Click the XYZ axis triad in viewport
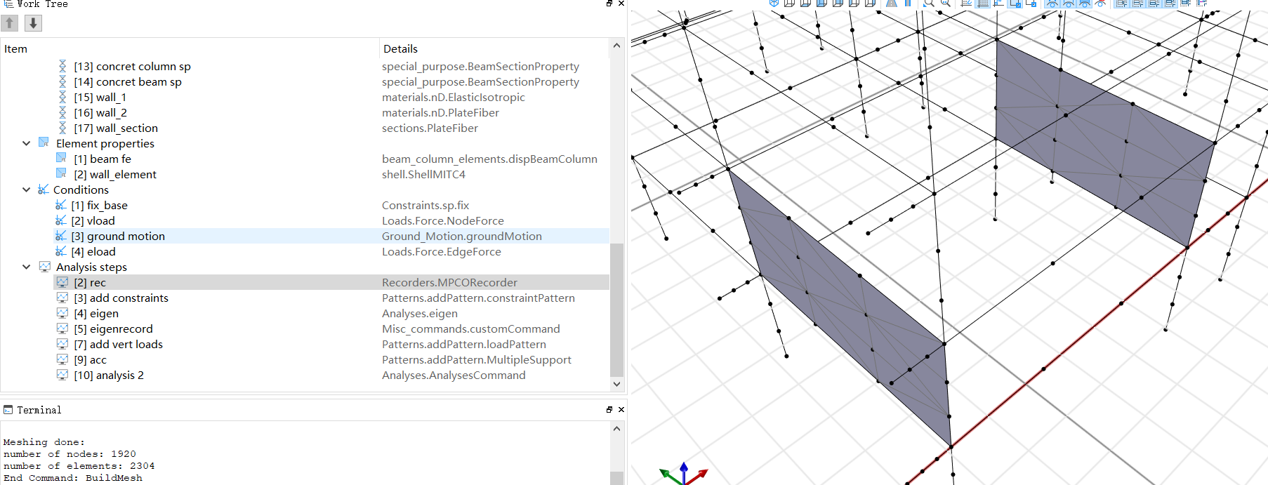The height and width of the screenshot is (485, 1268). coord(683,474)
